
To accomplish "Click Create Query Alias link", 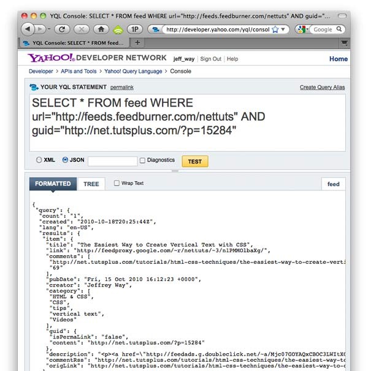I will pyautogui.click(x=322, y=88).
